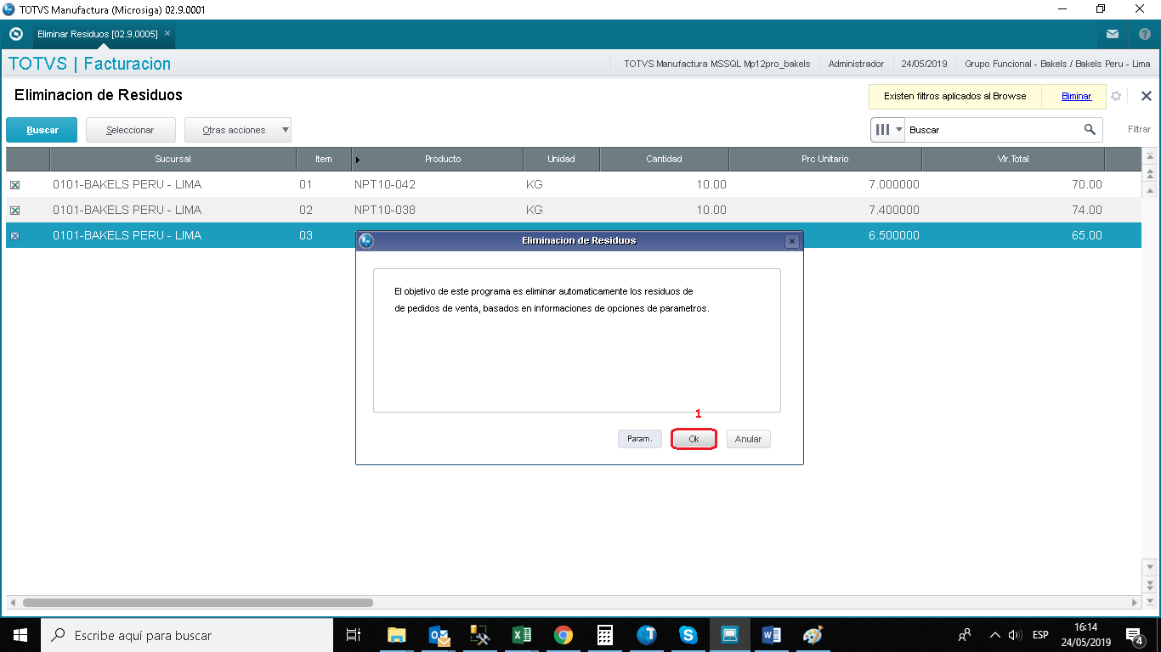
Task: Open filter settings gear icon
Action: tap(1116, 96)
